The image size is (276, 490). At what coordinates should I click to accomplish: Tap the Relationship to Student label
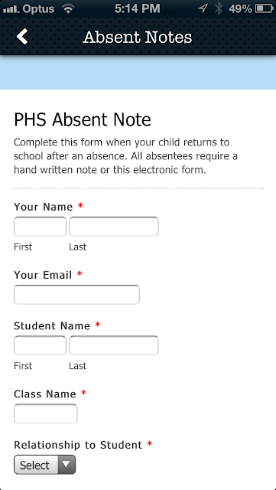(x=78, y=445)
